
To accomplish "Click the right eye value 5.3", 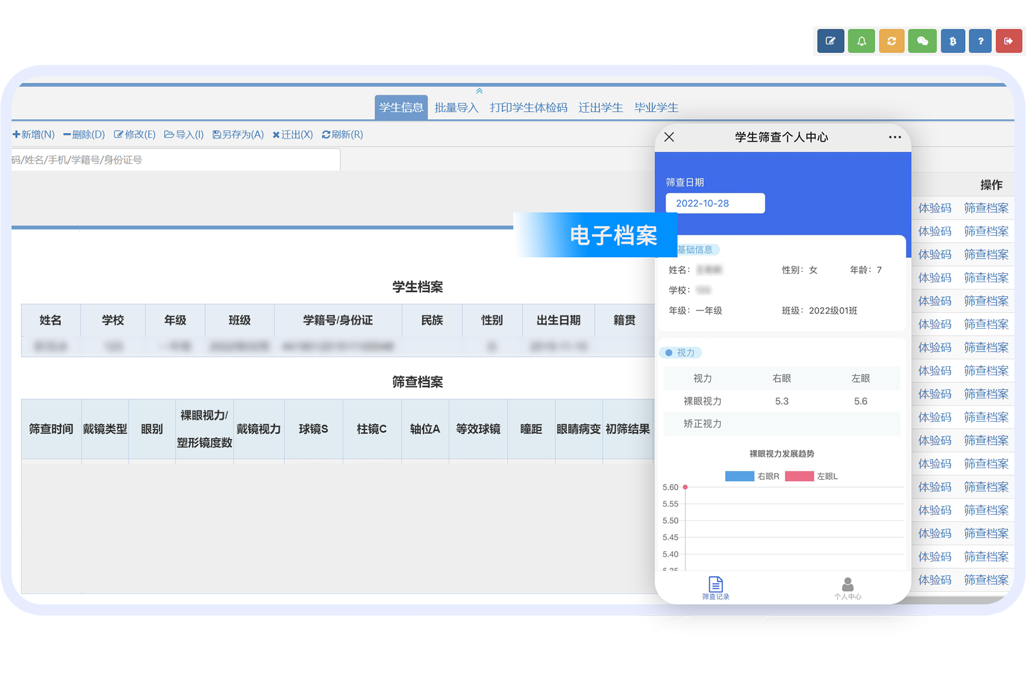I will [781, 401].
